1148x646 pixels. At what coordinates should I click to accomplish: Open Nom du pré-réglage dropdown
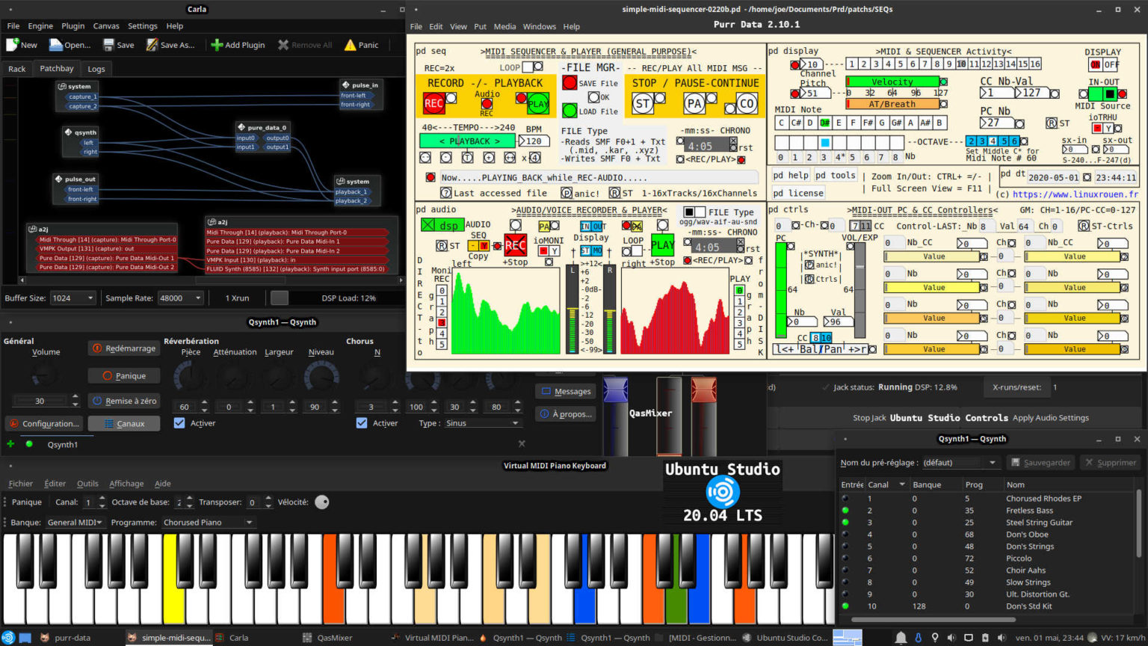pos(960,463)
